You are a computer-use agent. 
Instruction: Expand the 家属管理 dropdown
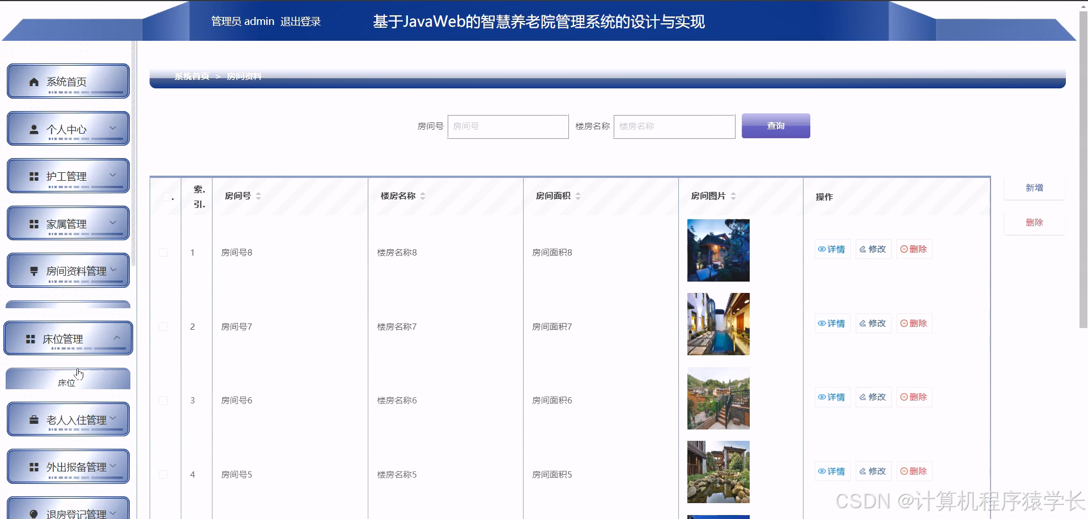click(113, 223)
